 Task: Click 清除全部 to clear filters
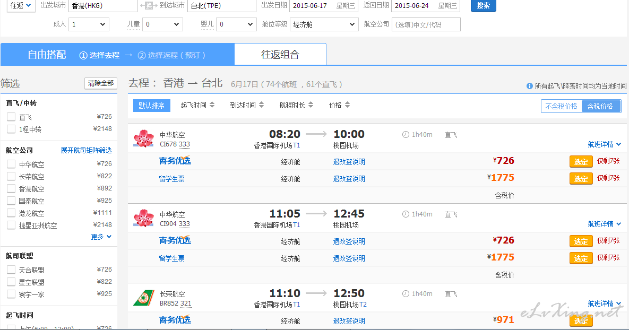tap(101, 83)
